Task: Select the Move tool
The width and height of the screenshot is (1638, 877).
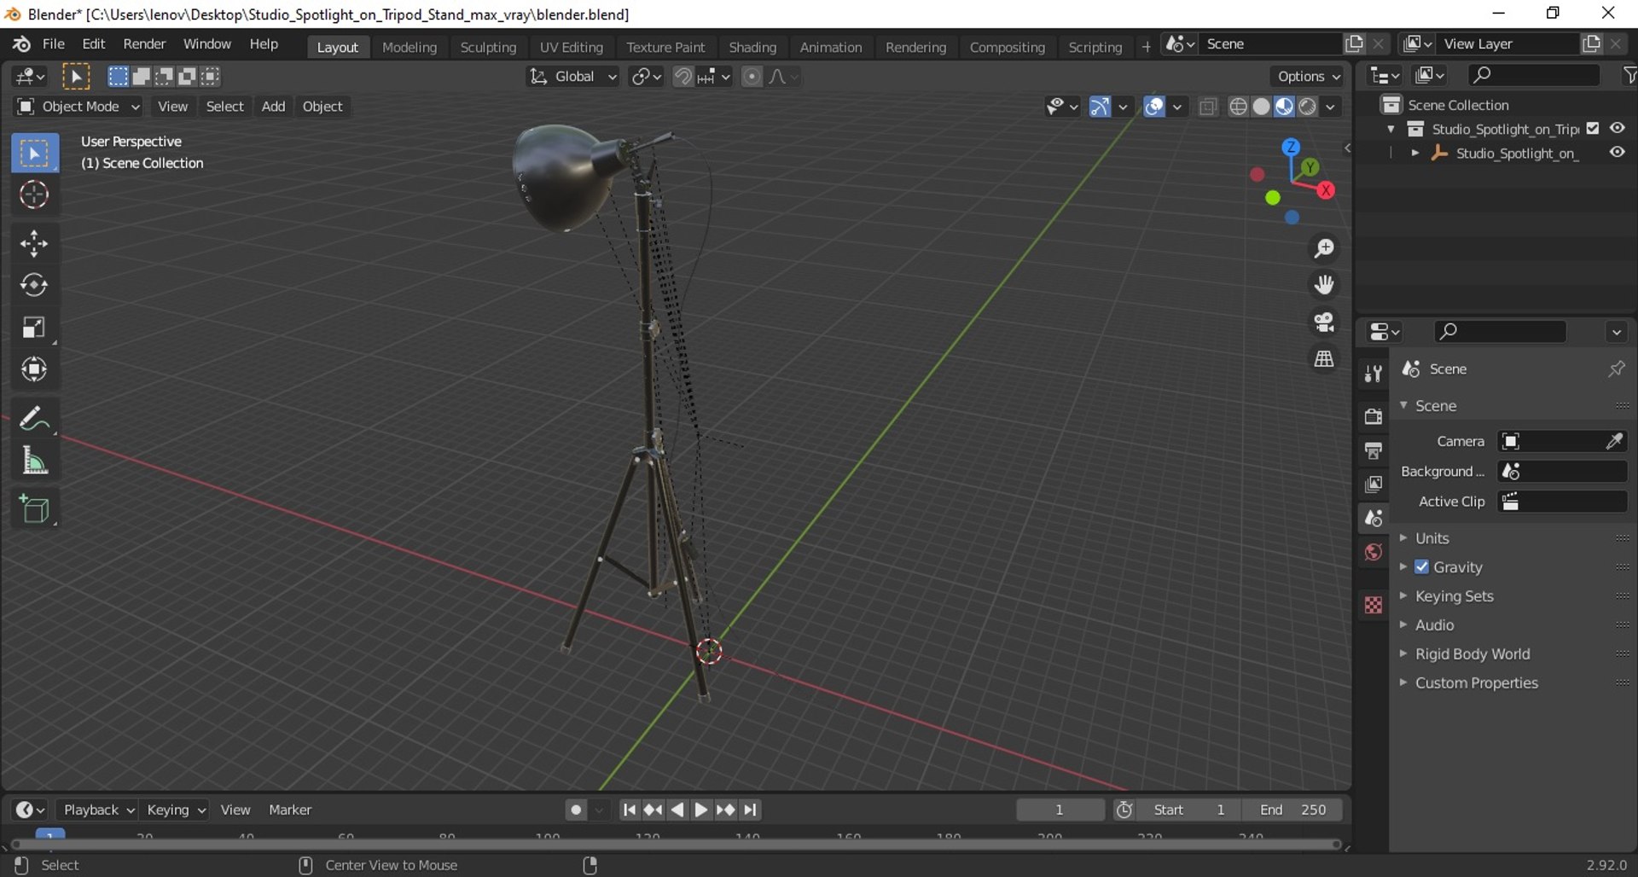Action: coord(34,244)
